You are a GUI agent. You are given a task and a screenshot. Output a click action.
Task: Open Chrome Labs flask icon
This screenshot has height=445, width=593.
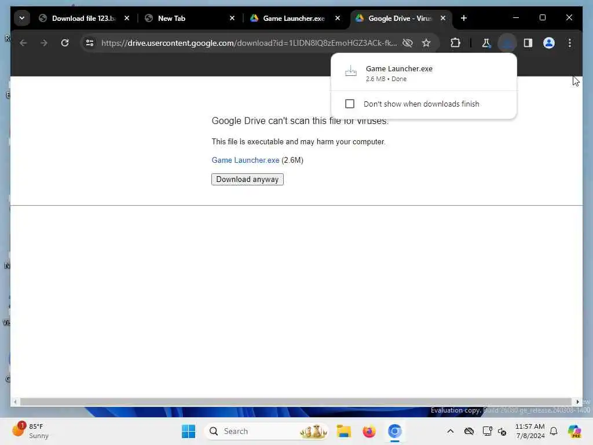(486, 43)
